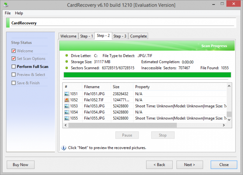The width and height of the screenshot is (243, 175).
Task: Close the window with the red X
Action: [x=234, y=4]
